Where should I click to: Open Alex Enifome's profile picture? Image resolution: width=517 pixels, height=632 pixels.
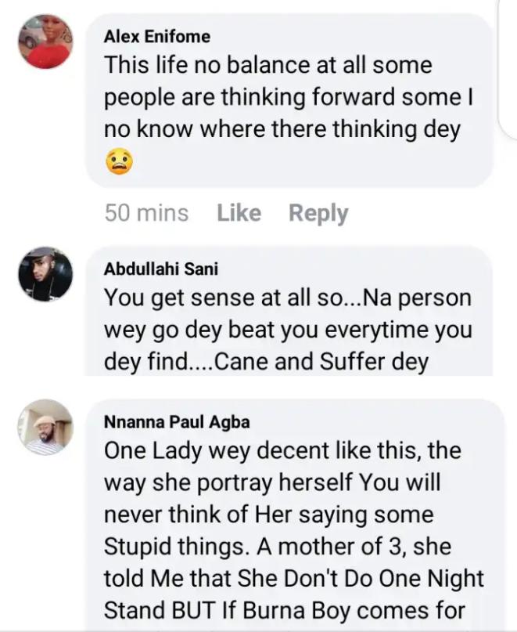pos(45,42)
